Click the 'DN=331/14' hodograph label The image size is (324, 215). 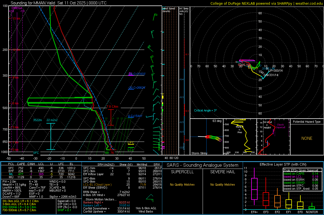271,75
